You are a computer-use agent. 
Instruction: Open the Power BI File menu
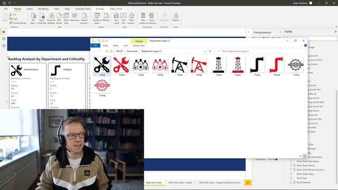click(6, 9)
